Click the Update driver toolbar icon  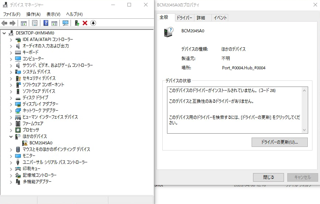77,23
